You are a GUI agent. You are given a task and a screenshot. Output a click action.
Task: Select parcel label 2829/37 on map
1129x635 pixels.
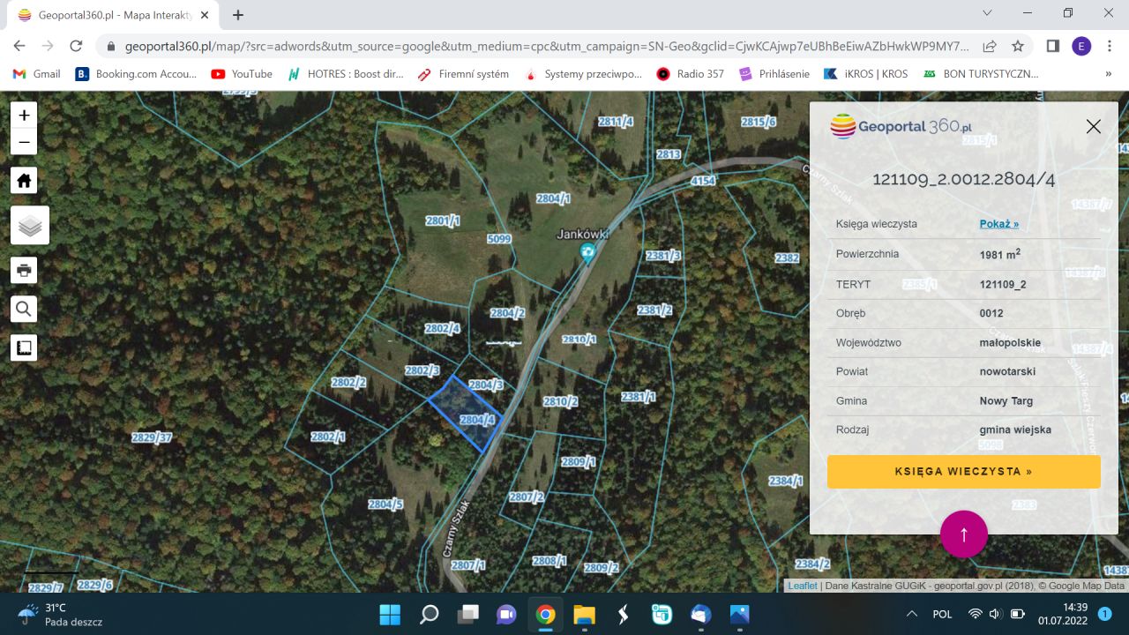click(x=151, y=437)
